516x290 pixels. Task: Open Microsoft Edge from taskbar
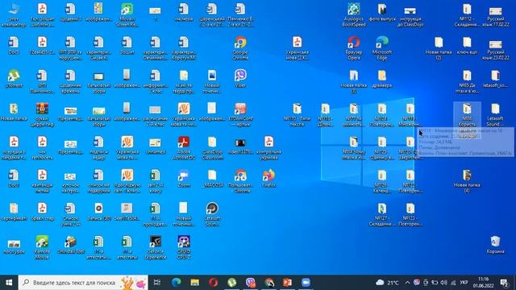(x=176, y=283)
